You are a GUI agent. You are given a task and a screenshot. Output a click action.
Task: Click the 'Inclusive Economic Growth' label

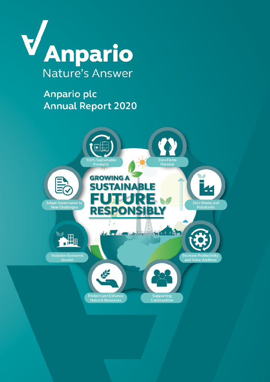click(x=67, y=257)
